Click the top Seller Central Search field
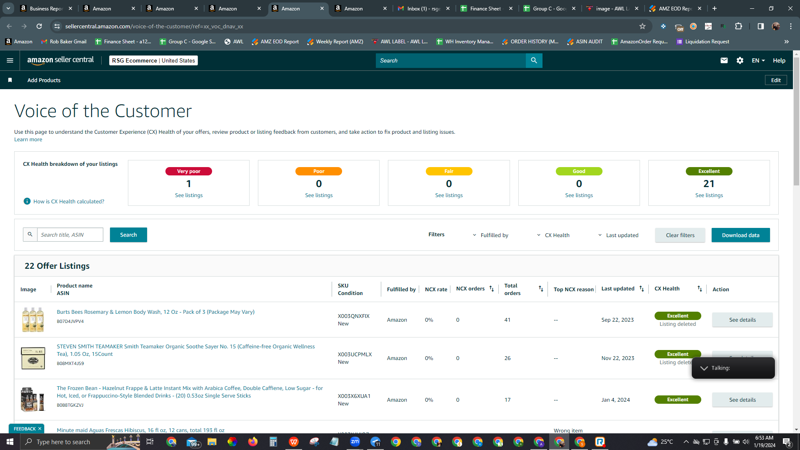The width and height of the screenshot is (800, 450). tap(450, 60)
